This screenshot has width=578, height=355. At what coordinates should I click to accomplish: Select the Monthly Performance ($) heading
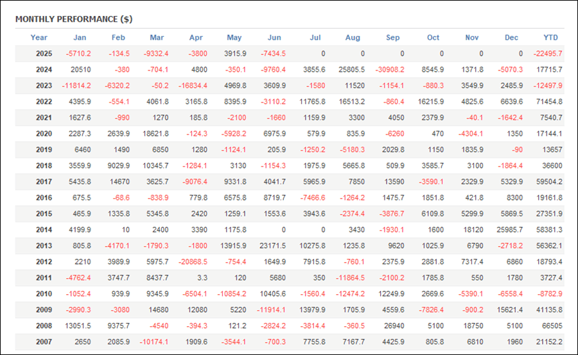(x=74, y=19)
